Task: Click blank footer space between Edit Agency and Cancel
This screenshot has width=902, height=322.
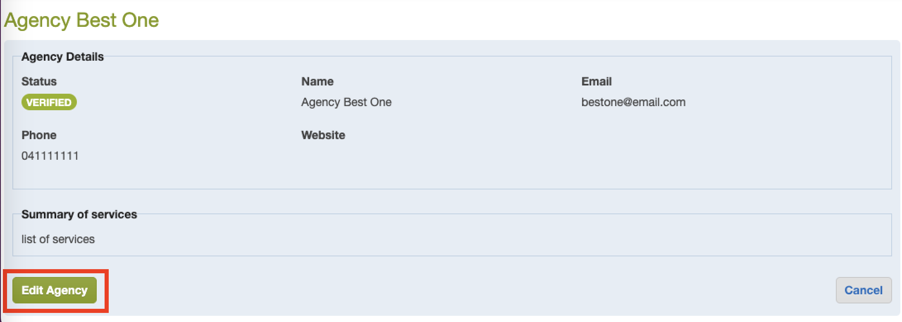Action: click(x=455, y=290)
